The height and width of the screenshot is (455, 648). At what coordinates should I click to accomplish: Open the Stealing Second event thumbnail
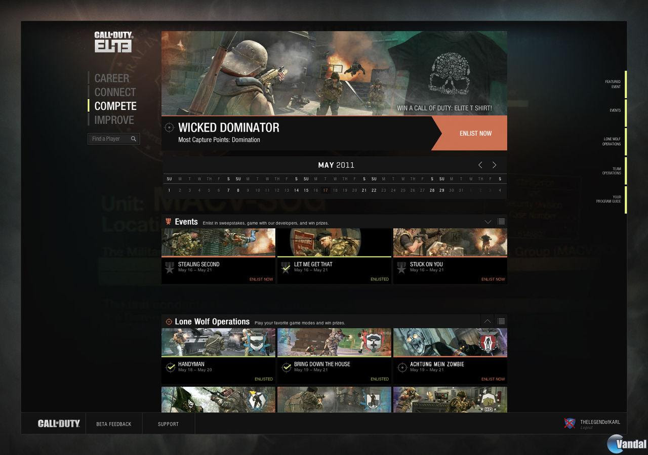[219, 242]
